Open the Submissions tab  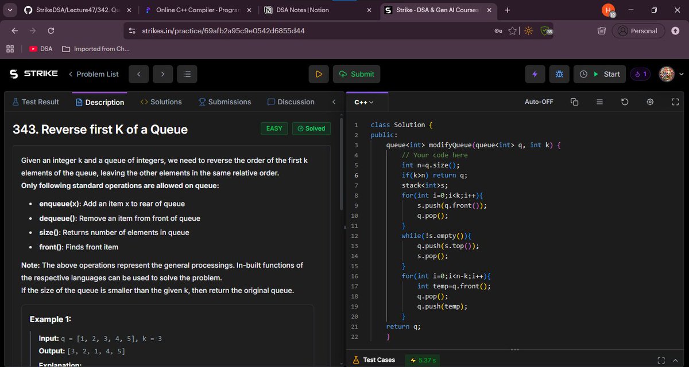coord(224,101)
